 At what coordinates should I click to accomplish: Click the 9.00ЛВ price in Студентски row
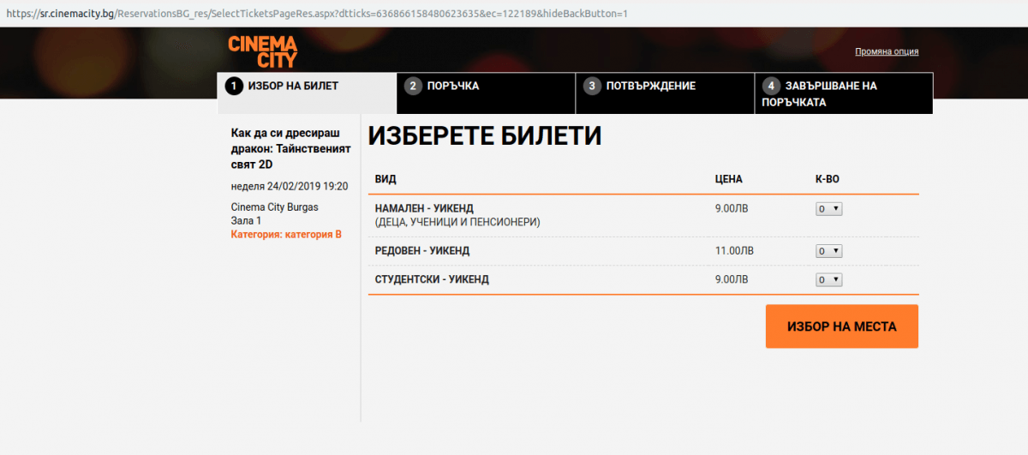pos(732,279)
